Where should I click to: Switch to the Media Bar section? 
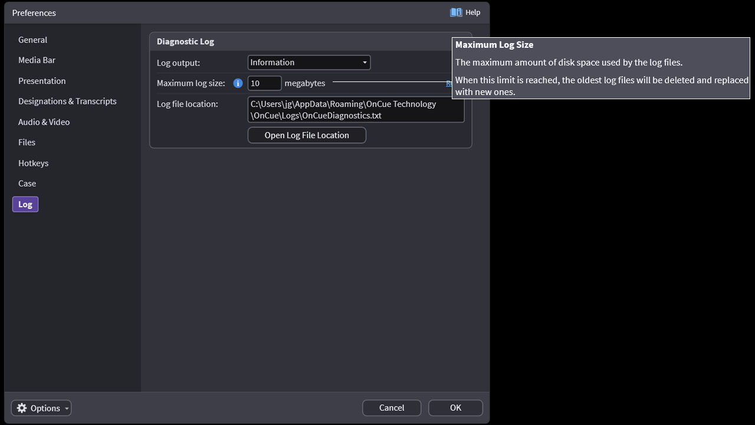[x=37, y=60]
